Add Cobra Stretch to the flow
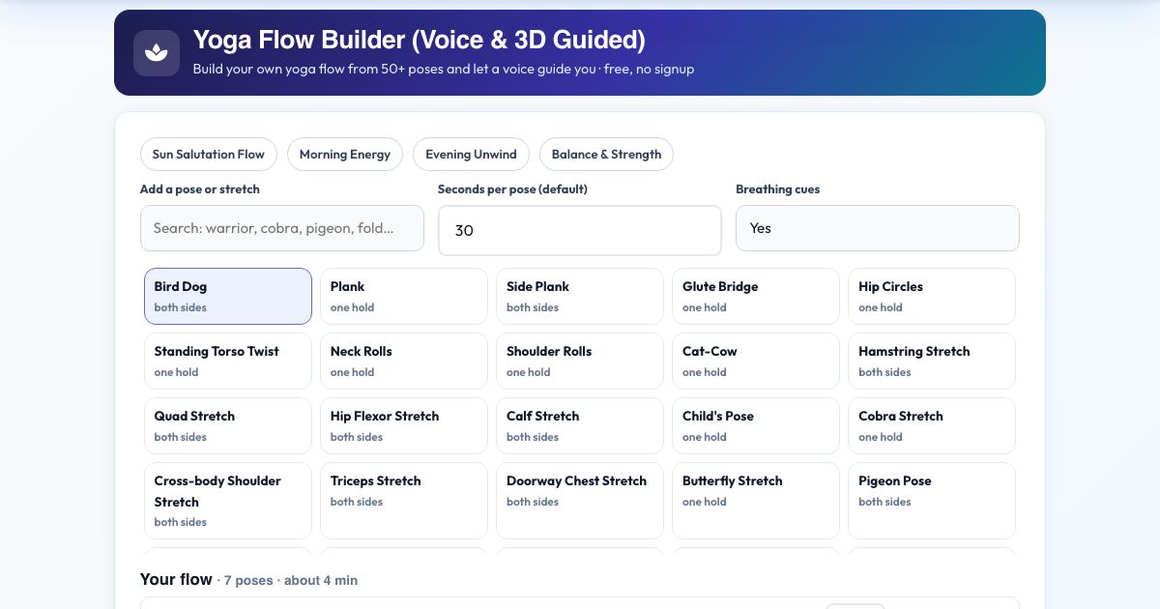 pos(932,425)
